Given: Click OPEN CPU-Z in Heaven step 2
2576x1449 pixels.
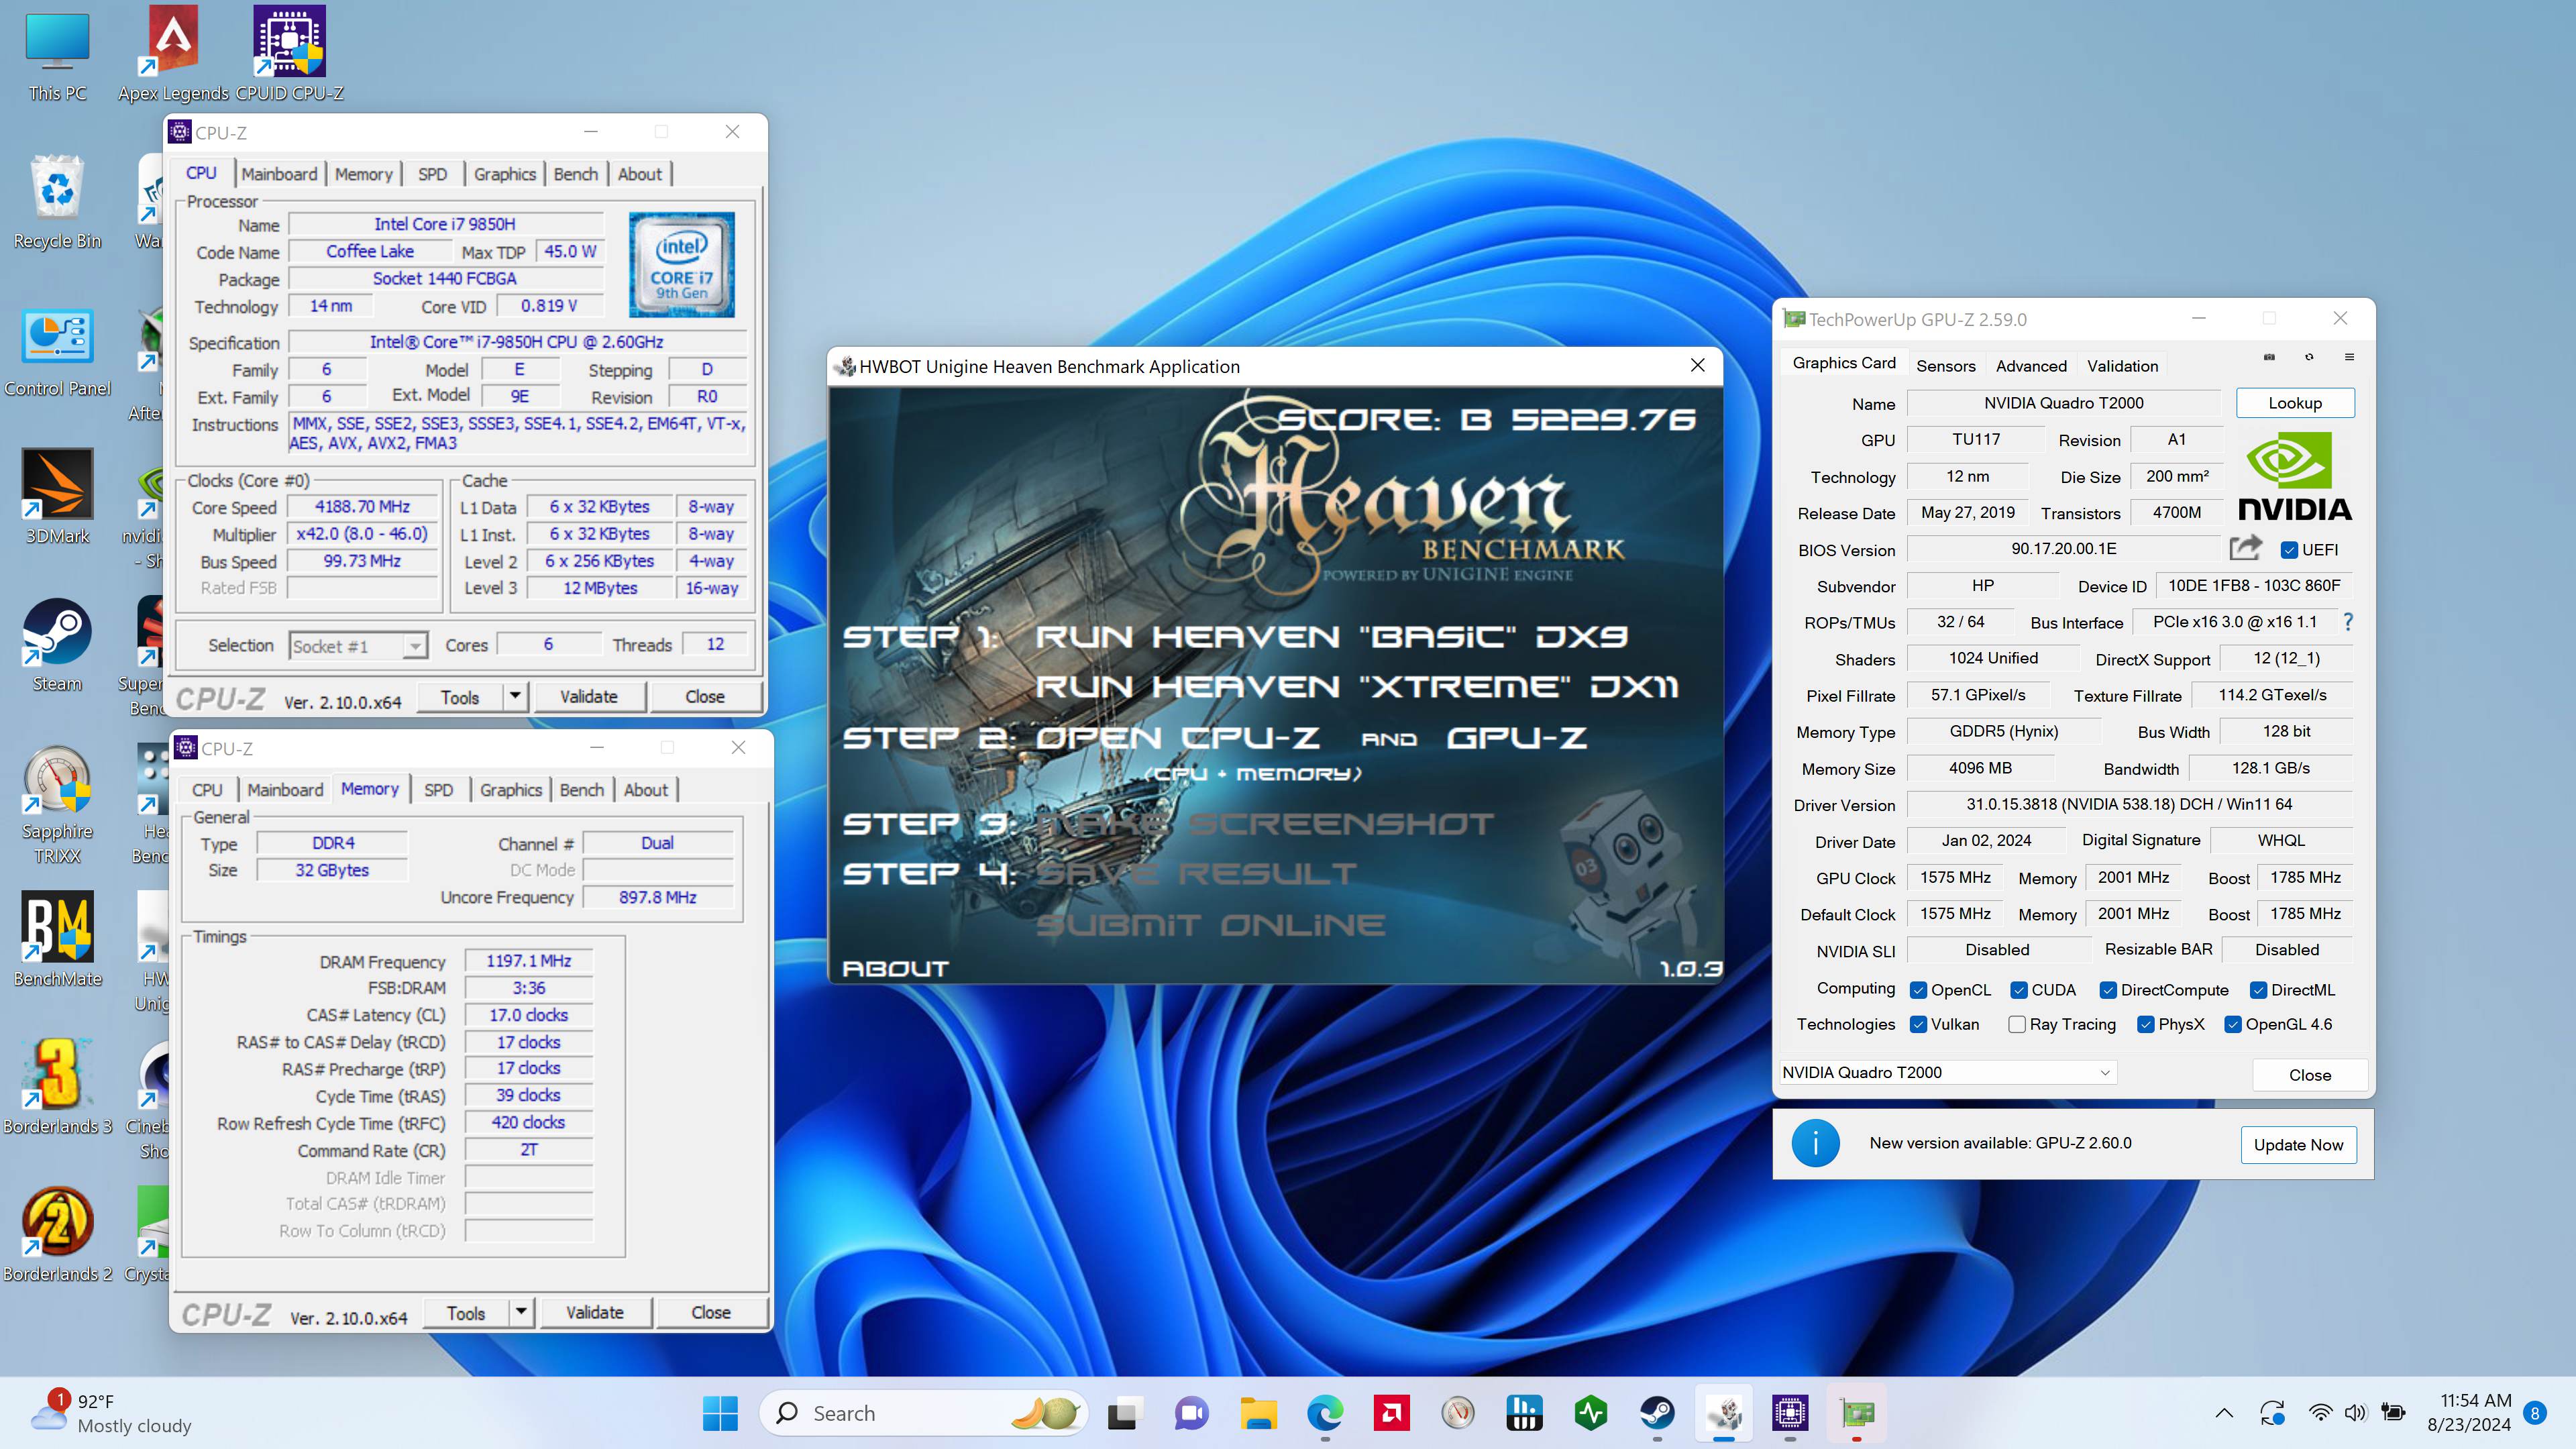Looking at the screenshot, I should tap(1177, 738).
